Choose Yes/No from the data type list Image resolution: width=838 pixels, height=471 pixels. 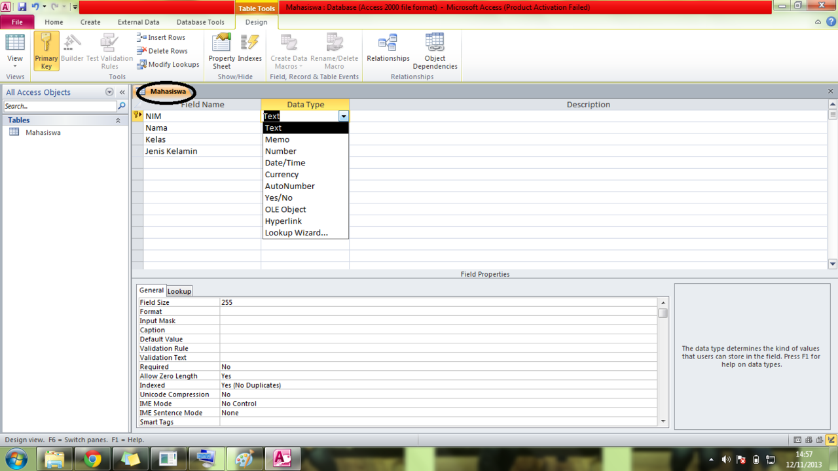pyautogui.click(x=305, y=198)
